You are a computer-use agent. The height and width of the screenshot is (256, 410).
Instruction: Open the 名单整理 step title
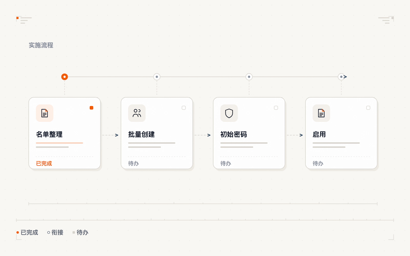click(49, 134)
